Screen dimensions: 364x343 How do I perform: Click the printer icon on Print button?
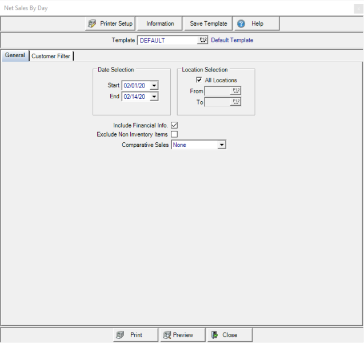[120, 335]
